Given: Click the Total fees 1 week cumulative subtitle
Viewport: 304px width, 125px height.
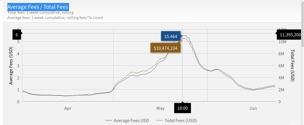Looking at the screenshot, I should [41, 13].
